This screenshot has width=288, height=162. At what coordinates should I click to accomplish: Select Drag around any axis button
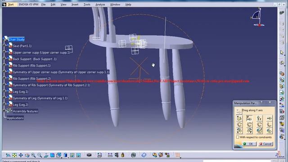(x=269, y=131)
